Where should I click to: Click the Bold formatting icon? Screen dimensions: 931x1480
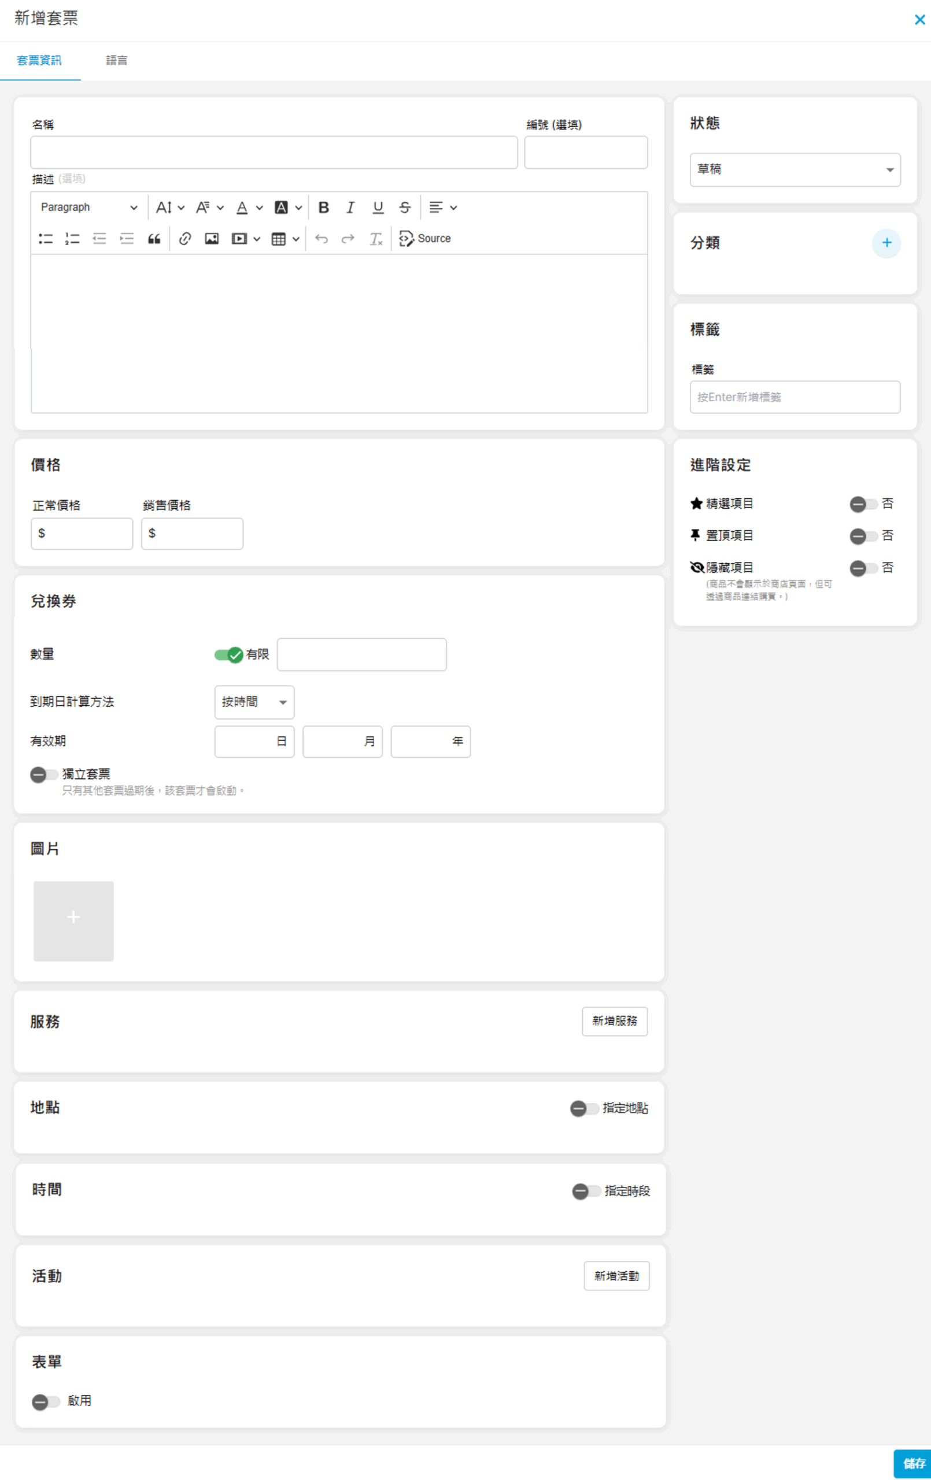tap(323, 208)
